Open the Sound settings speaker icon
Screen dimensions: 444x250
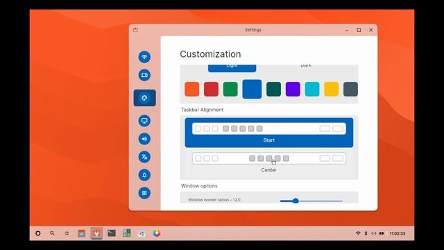(x=144, y=139)
